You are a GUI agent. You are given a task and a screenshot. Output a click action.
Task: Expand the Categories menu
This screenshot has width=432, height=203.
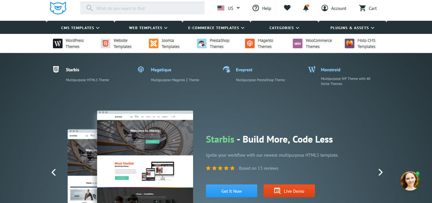(284, 28)
